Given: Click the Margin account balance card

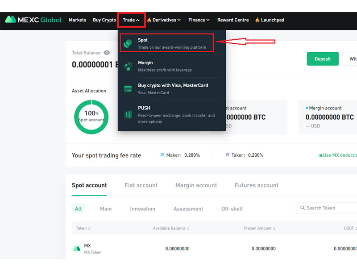Looking at the screenshot, I should tap(328, 117).
